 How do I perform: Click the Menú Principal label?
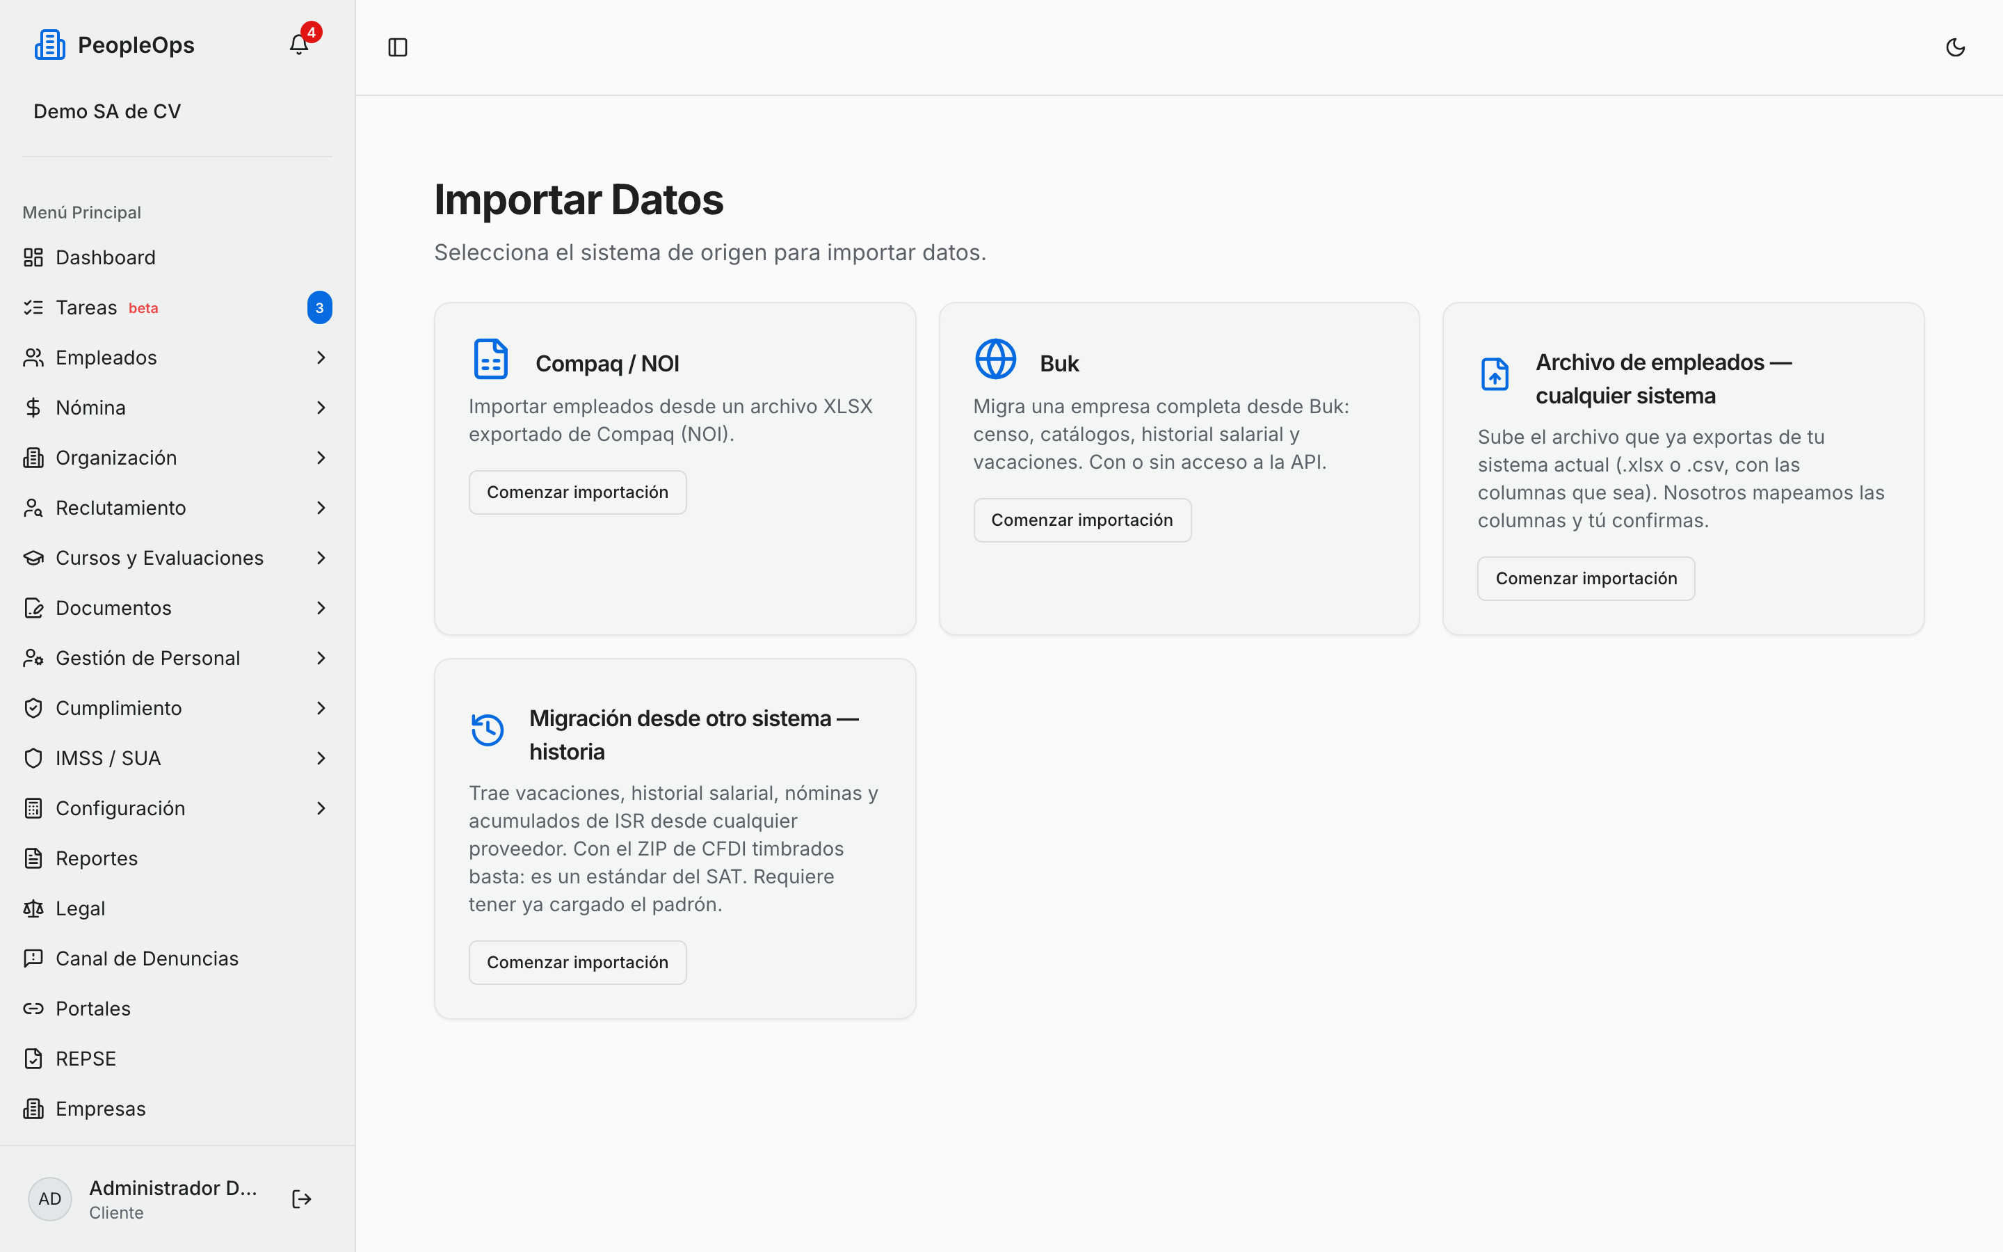pos(82,212)
